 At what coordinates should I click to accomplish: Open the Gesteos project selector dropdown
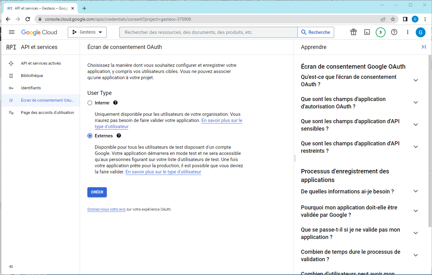pos(87,32)
